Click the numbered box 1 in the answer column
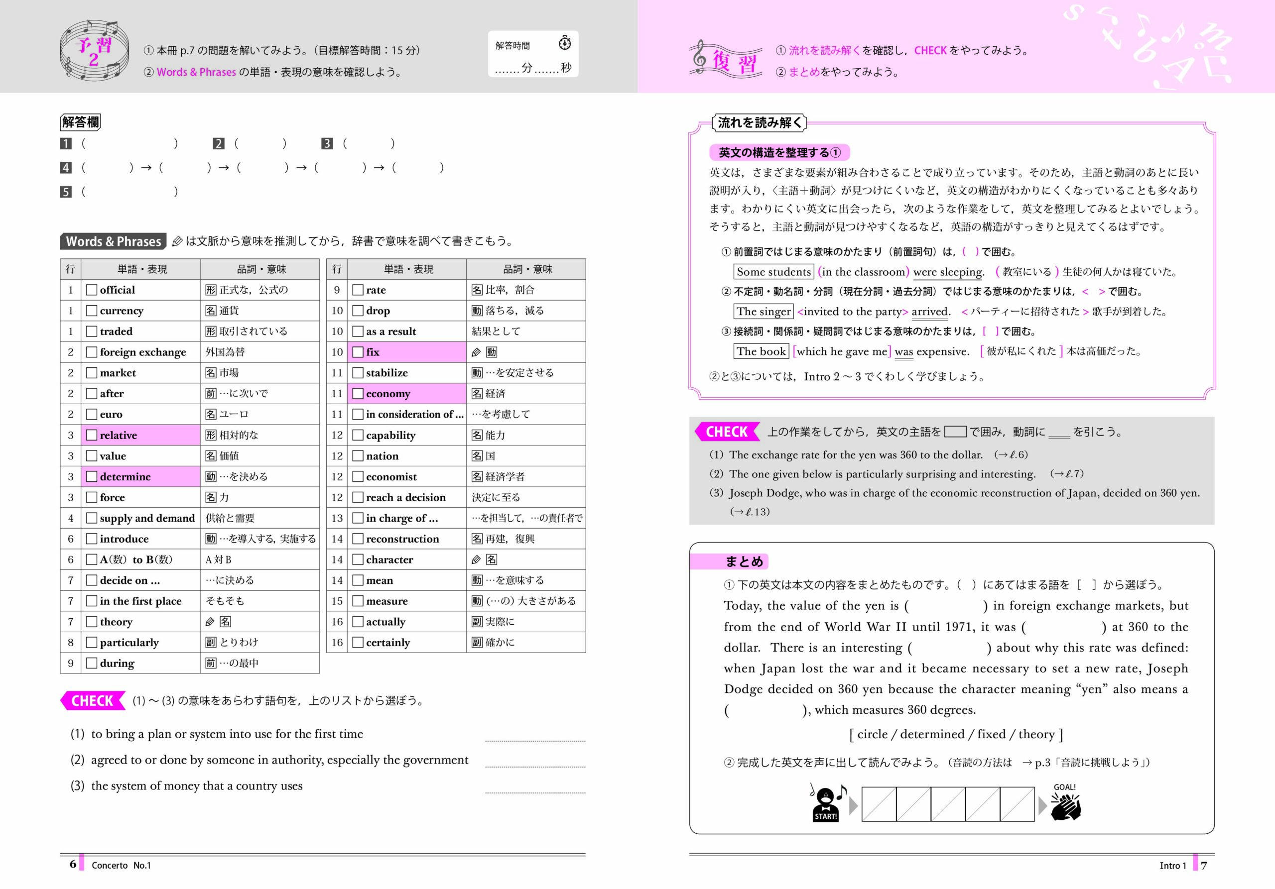The image size is (1275, 889). click(x=66, y=144)
